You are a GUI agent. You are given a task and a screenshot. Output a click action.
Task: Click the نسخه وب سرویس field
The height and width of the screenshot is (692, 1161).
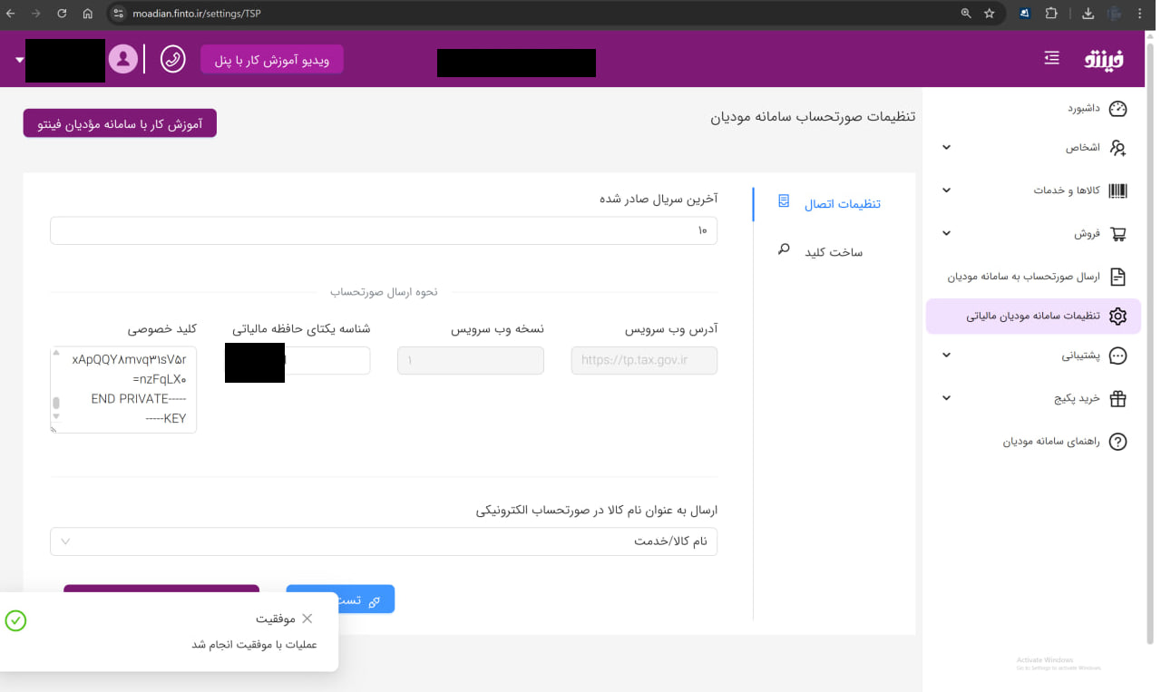471,360
